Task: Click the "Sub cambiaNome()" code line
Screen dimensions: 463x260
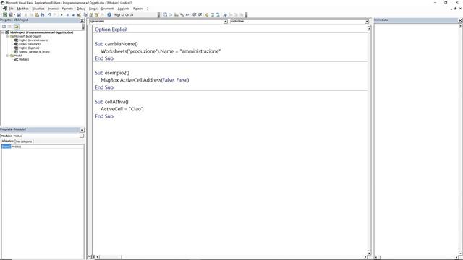Action: pyautogui.click(x=116, y=44)
